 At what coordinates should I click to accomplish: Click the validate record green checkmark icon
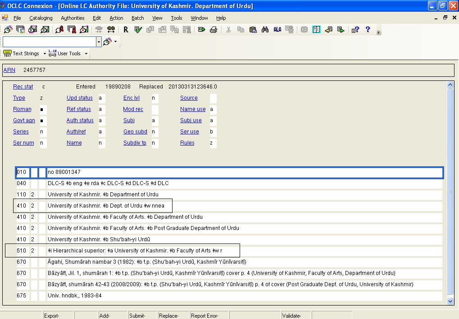138,30
